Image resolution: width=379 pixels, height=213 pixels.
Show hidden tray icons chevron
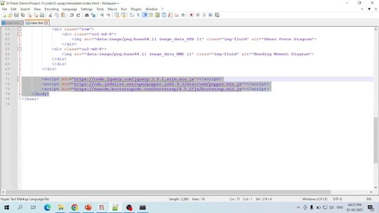point(298,208)
